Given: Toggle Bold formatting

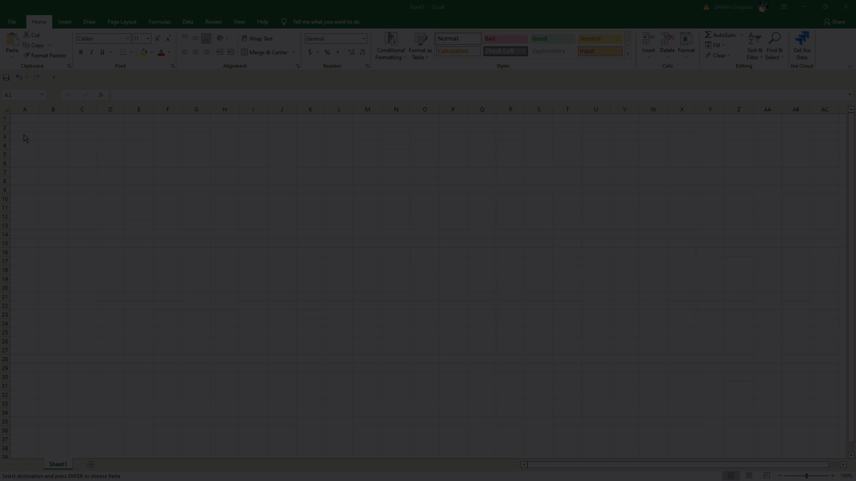Looking at the screenshot, I should pos(81,52).
